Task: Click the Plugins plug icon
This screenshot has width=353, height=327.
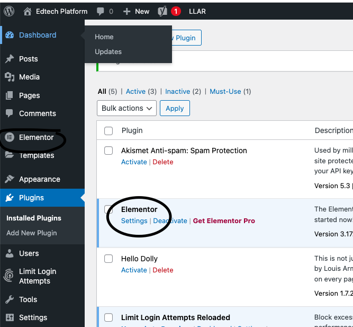Action: [x=10, y=198]
